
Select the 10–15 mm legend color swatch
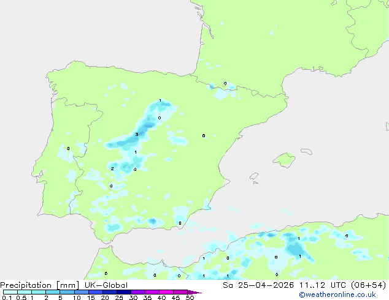(81, 292)
